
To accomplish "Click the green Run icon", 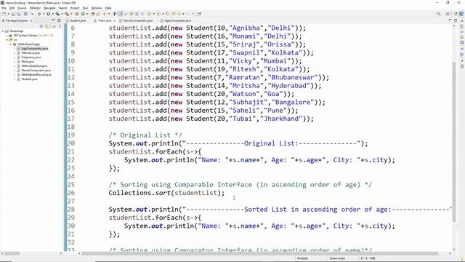I will [x=48, y=14].
